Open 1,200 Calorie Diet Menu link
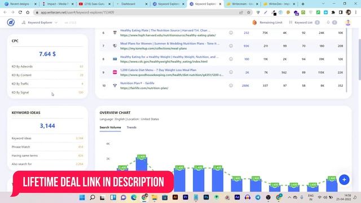Screen dimensions: 361x203 (x=158, y=70)
